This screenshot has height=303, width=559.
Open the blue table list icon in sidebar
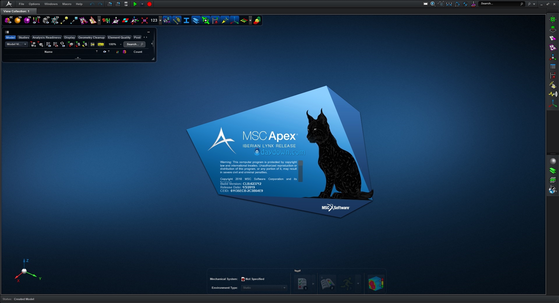553,66
